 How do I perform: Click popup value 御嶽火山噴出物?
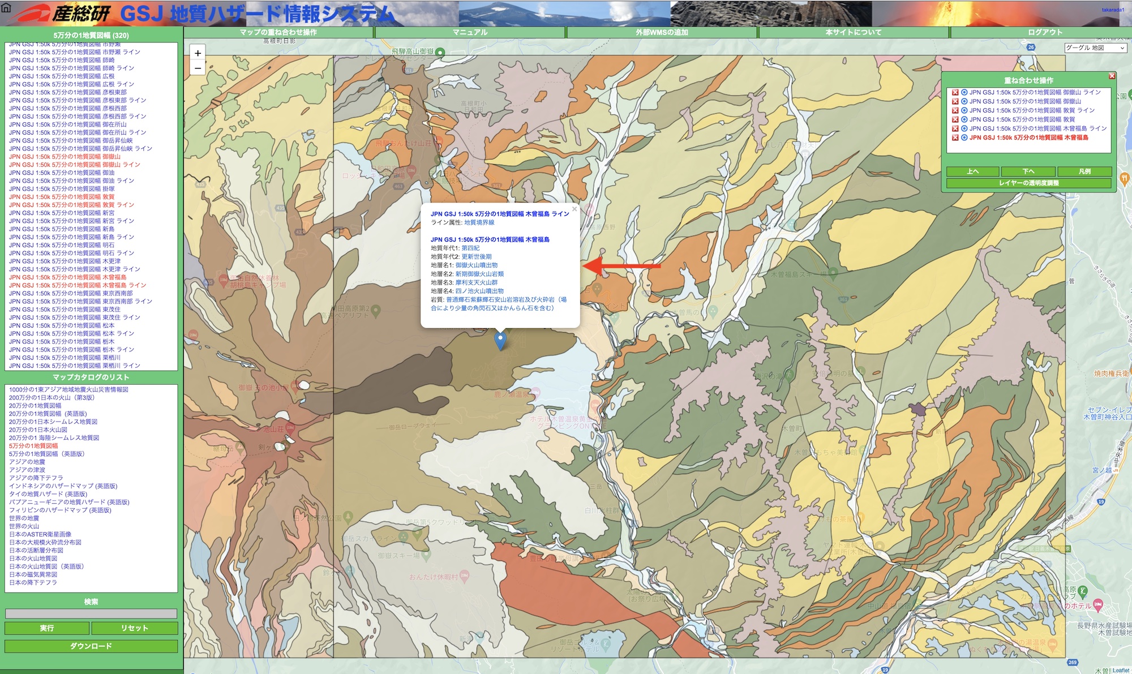[477, 265]
